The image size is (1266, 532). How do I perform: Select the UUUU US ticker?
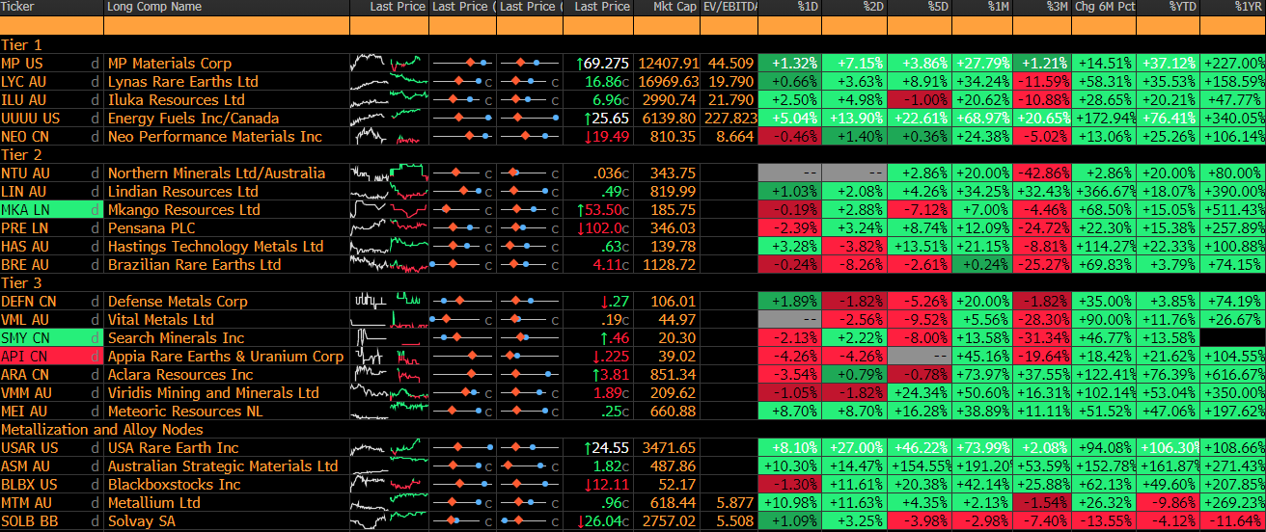[30, 119]
